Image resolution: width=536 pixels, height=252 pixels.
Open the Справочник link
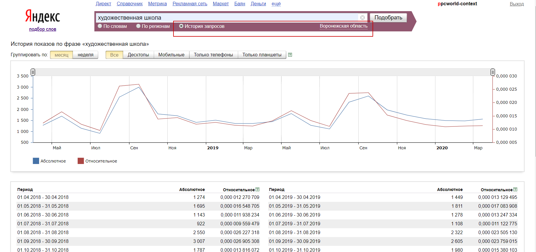130,4
